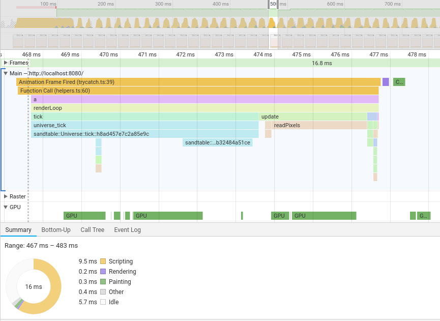Click the Scripting color swatch in legend
The image size is (440, 321).
(x=103, y=261)
